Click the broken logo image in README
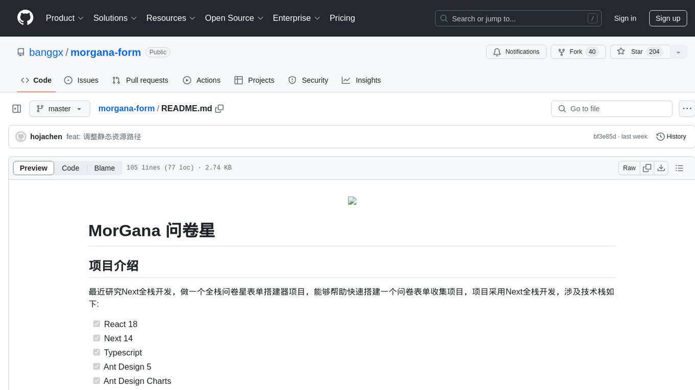 (x=352, y=201)
